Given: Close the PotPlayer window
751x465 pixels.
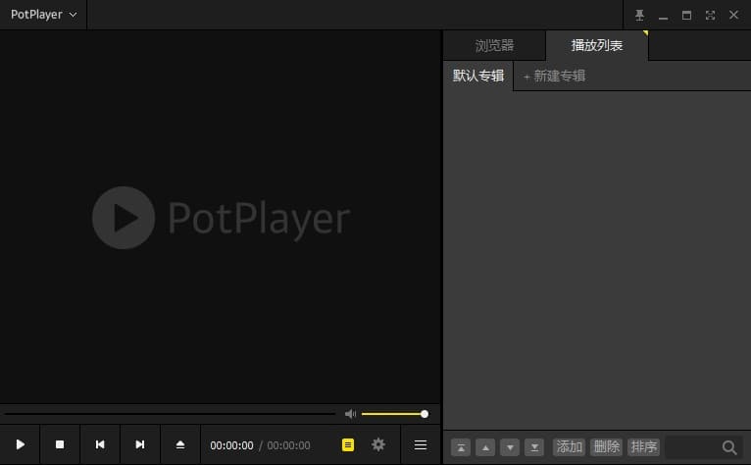Looking at the screenshot, I should [x=733, y=15].
